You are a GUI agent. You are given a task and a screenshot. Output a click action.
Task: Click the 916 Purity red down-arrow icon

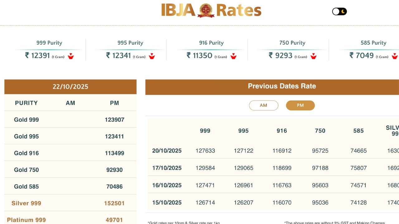tap(233, 56)
